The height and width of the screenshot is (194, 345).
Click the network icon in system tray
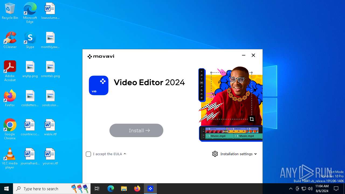304,189
